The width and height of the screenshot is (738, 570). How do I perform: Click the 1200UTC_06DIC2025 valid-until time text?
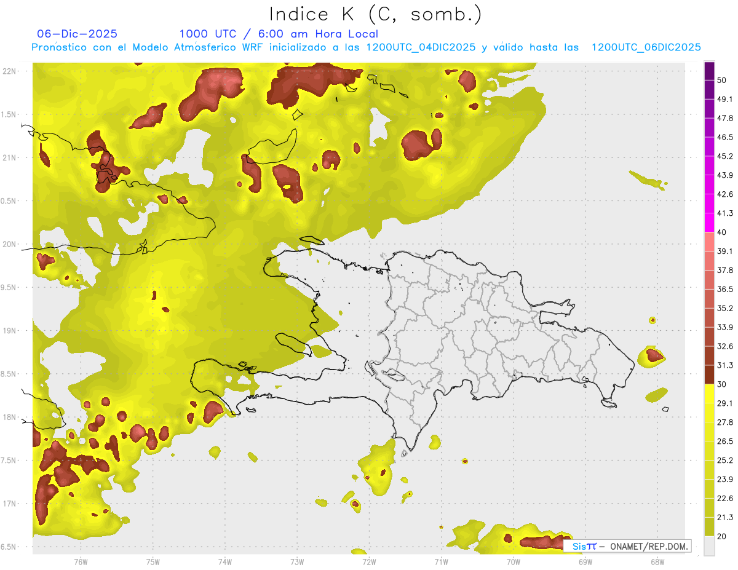646,47
